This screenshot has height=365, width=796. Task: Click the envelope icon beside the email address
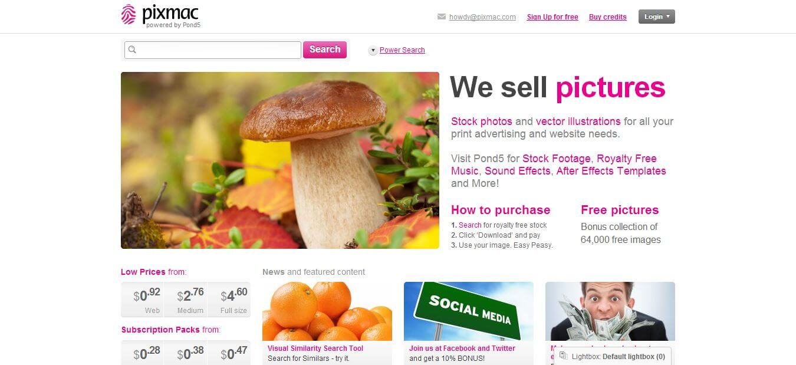tap(442, 17)
